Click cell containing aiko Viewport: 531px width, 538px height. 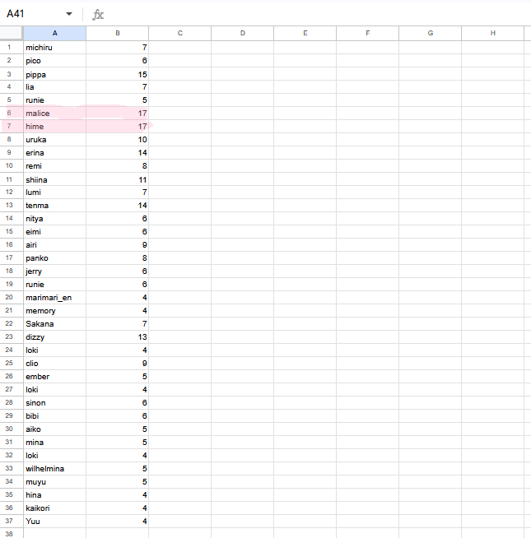[54, 429]
